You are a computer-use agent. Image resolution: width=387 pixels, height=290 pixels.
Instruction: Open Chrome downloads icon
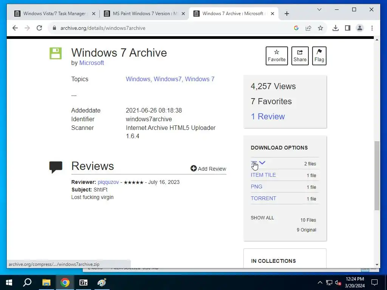point(336,28)
